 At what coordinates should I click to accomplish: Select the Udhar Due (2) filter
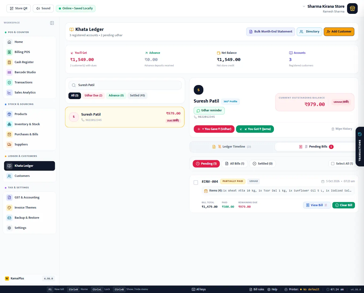(94, 95)
